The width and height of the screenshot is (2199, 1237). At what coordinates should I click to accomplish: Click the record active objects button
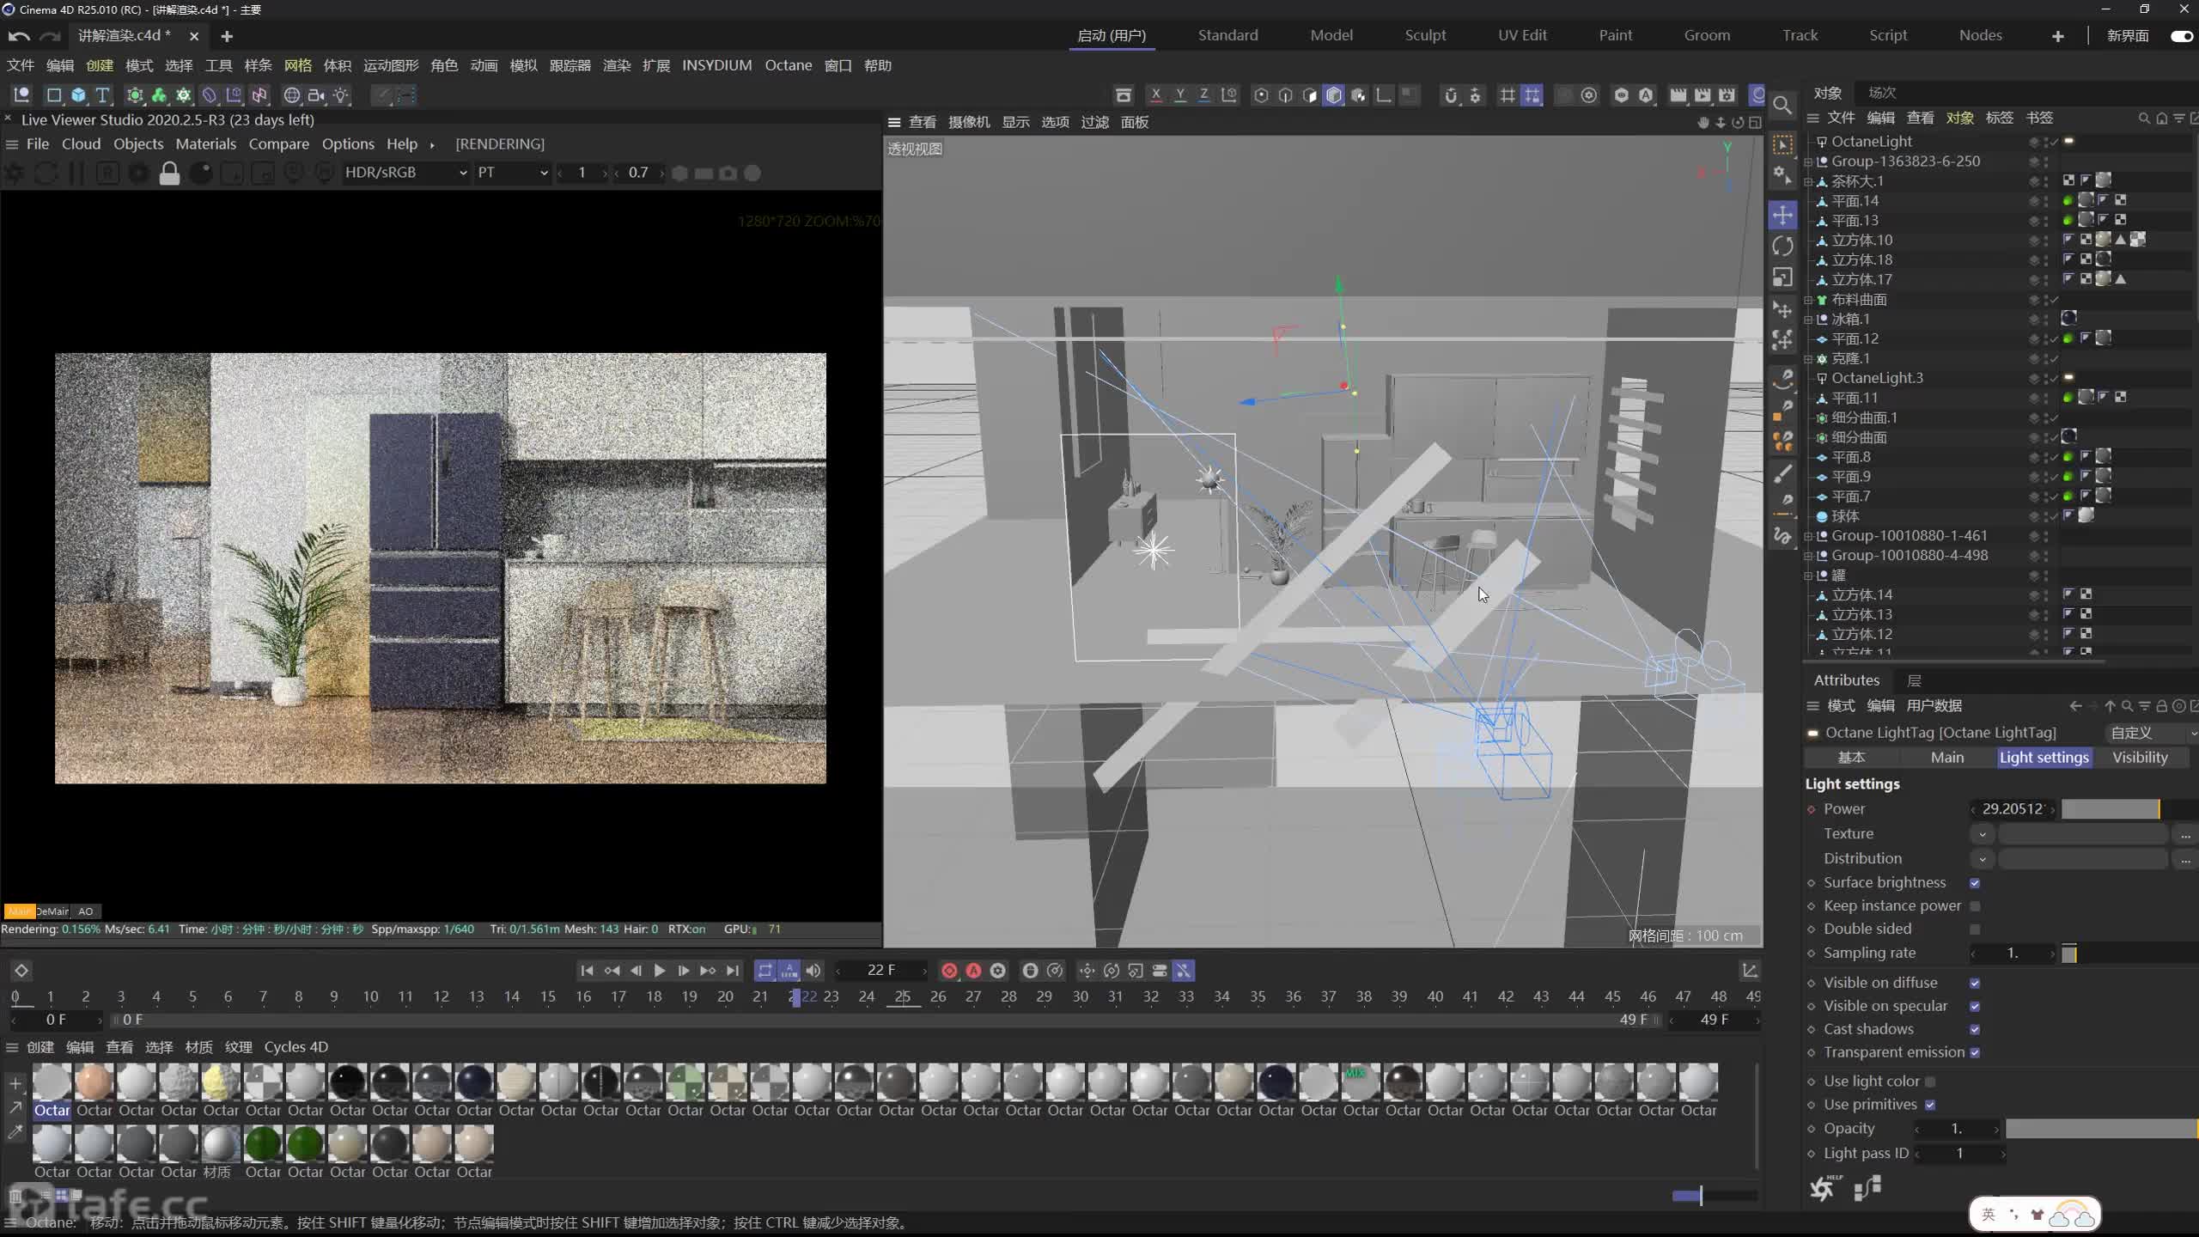(x=949, y=971)
